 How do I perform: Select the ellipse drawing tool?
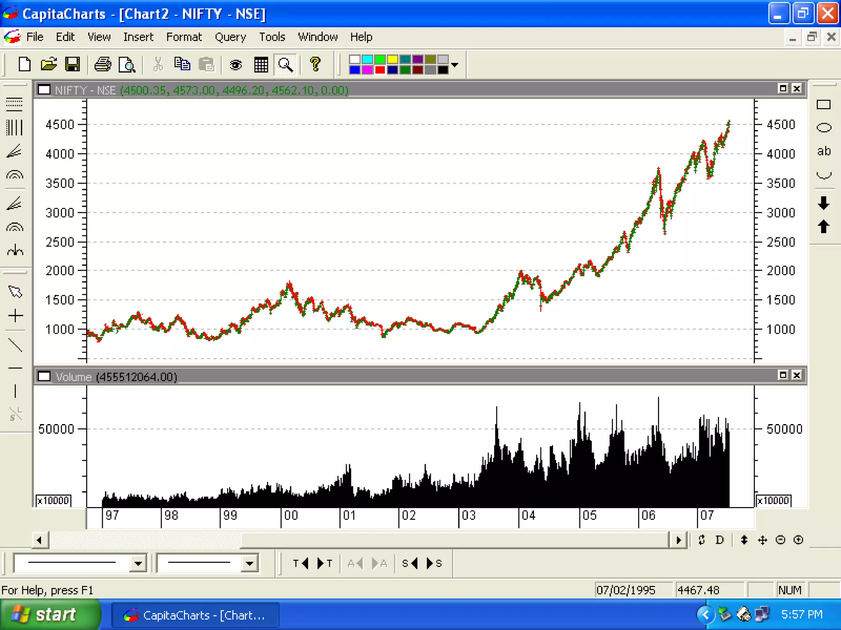coord(823,128)
